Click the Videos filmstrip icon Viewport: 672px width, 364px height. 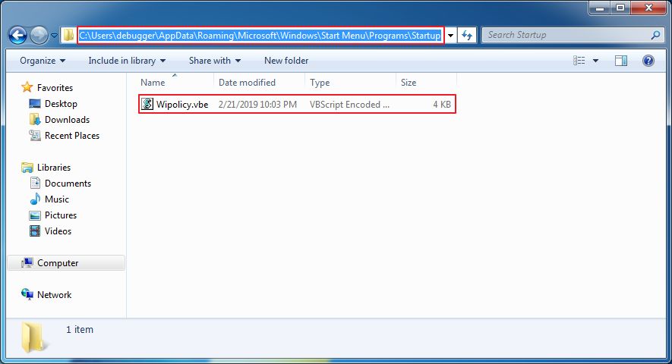click(x=35, y=231)
